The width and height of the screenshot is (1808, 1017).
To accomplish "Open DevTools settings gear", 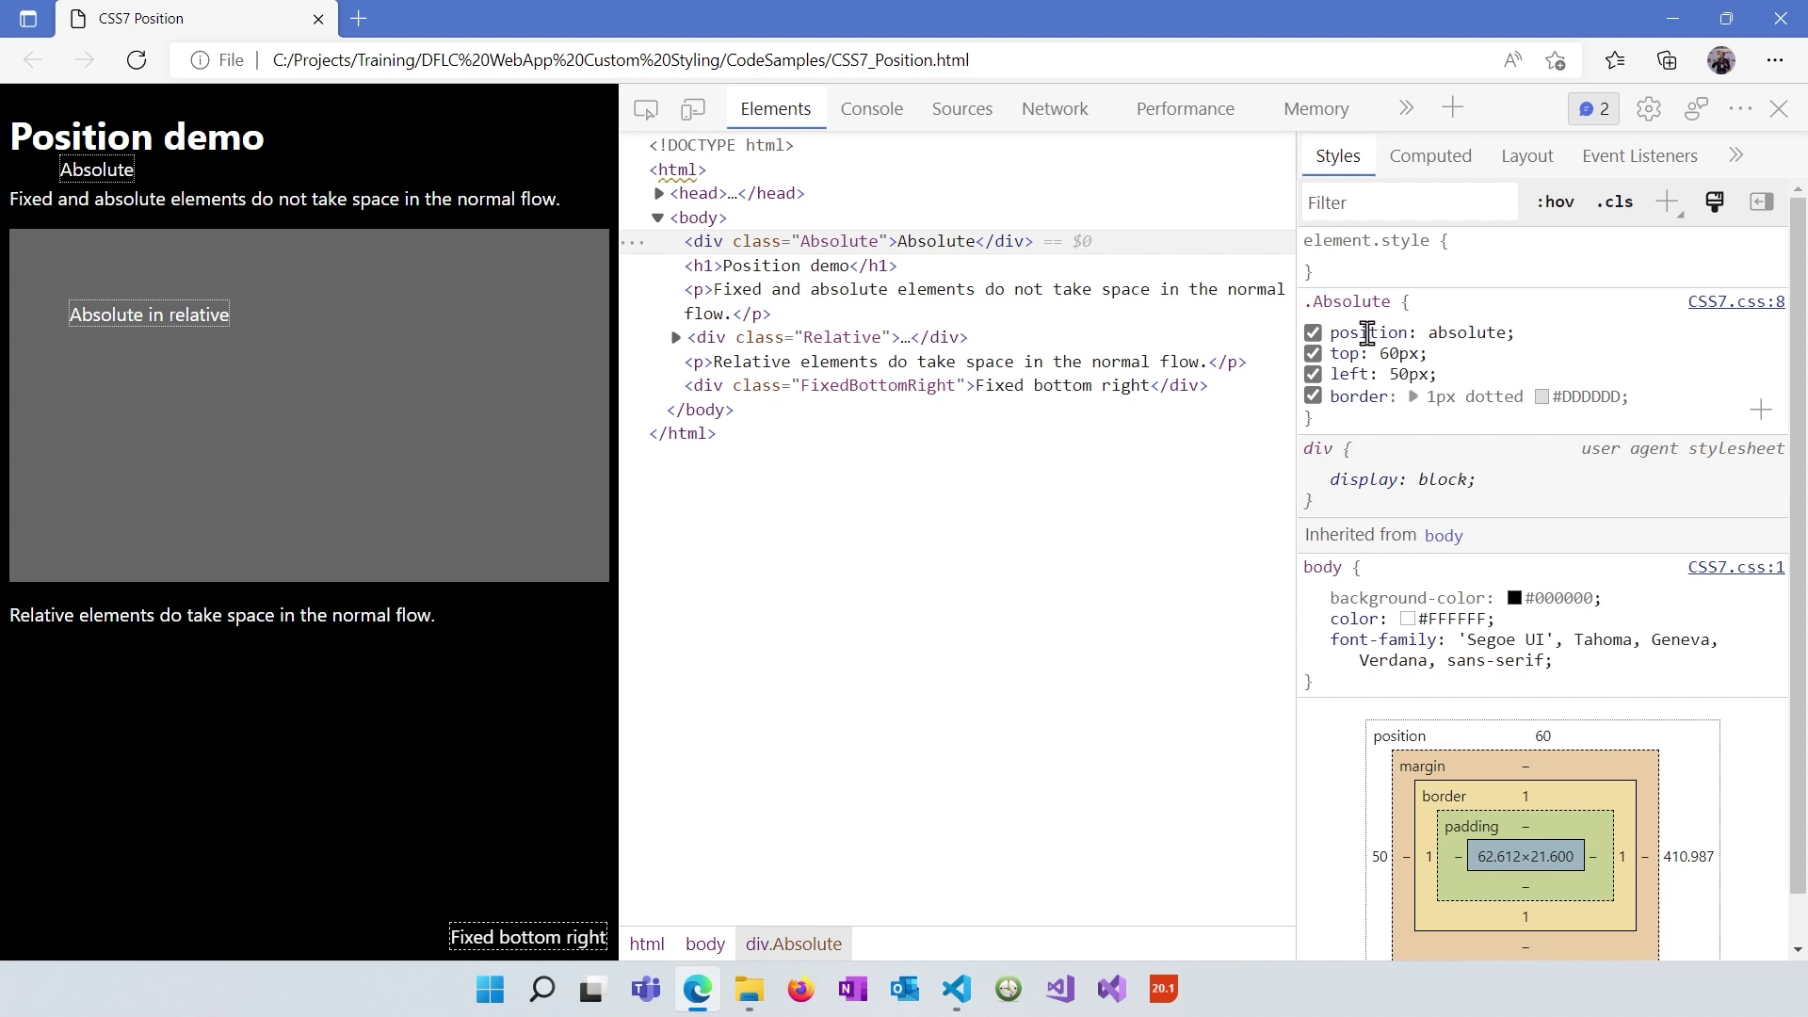I will [x=1648, y=108].
